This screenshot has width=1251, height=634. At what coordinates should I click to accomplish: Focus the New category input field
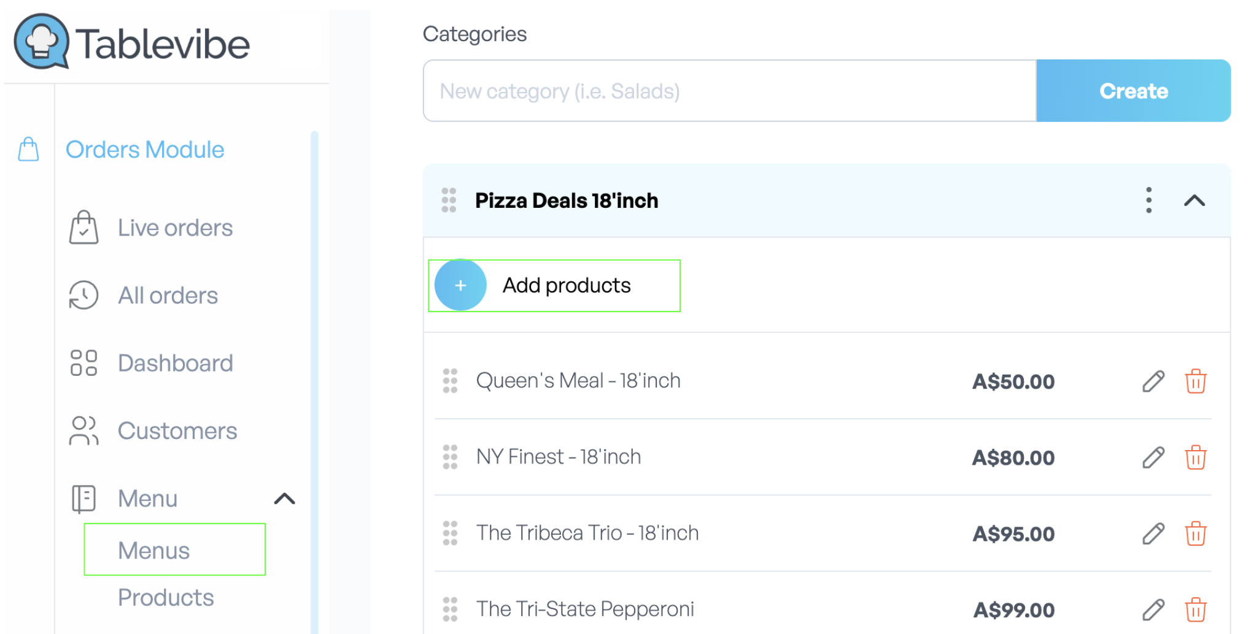click(x=729, y=91)
